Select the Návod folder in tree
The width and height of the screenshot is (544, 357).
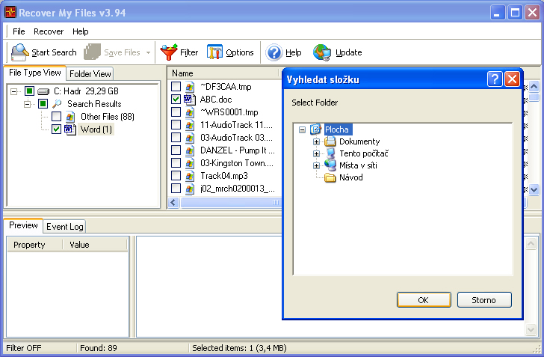tap(350, 177)
